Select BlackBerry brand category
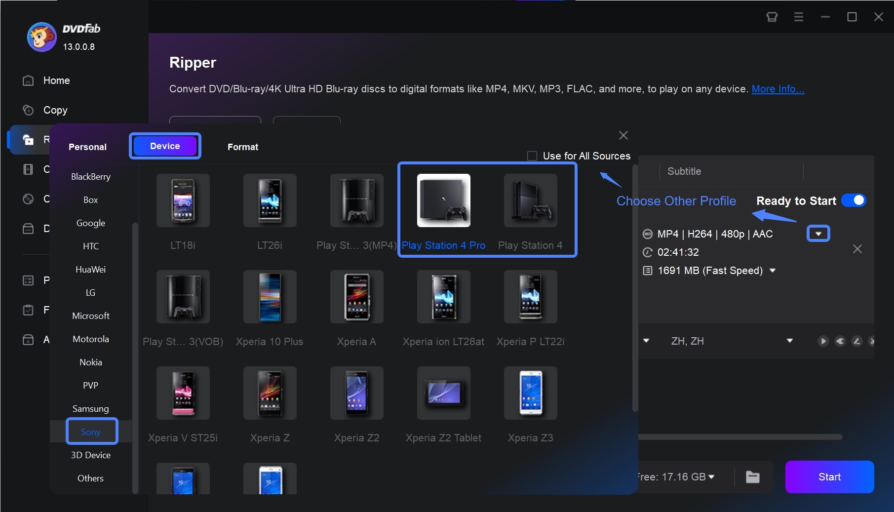Screen dimensions: 894x512 [x=91, y=177]
